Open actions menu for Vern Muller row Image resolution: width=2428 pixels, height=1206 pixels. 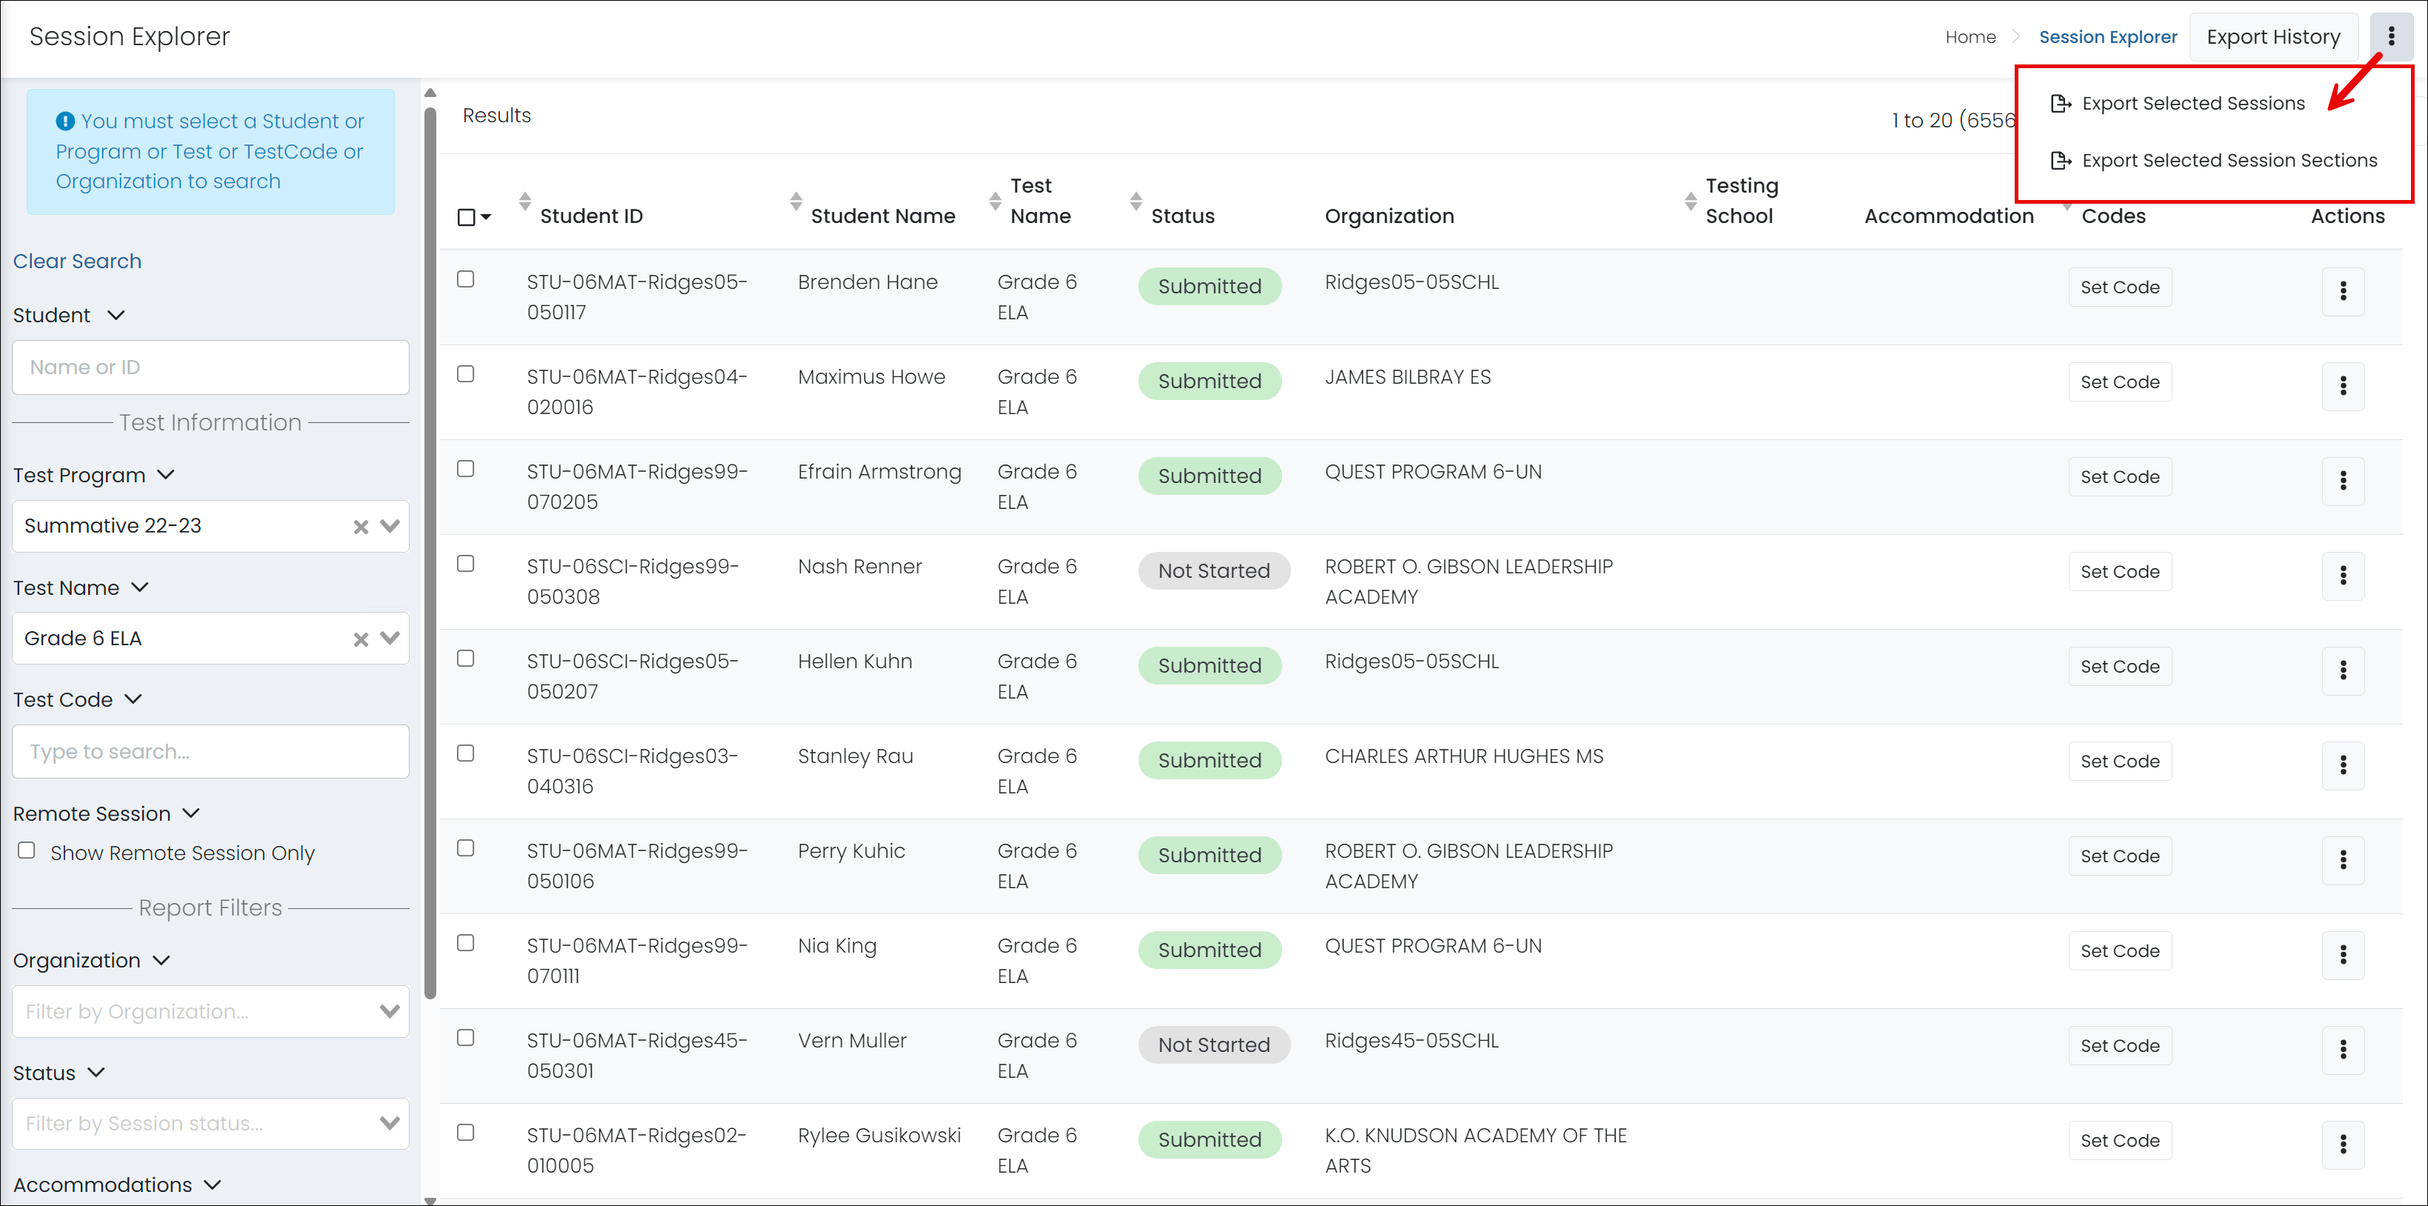coord(2343,1050)
